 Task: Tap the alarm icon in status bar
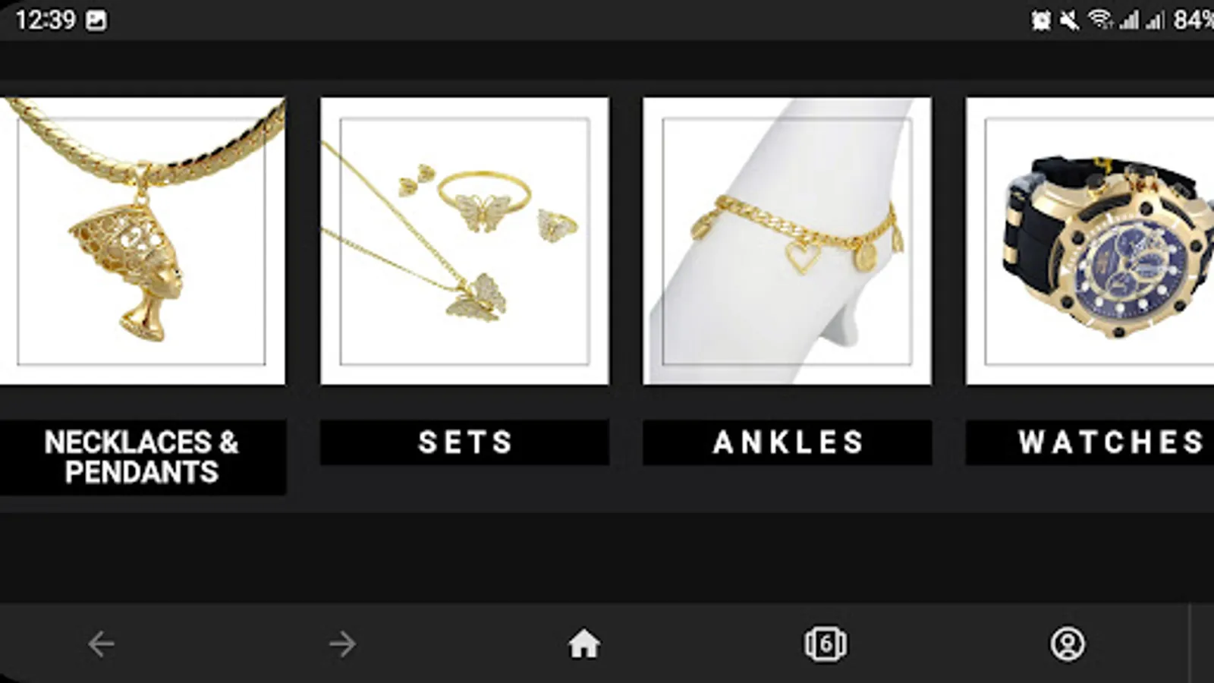tap(1041, 20)
